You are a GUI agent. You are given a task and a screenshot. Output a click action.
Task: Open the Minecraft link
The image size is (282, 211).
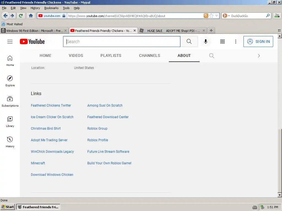pos(38,163)
